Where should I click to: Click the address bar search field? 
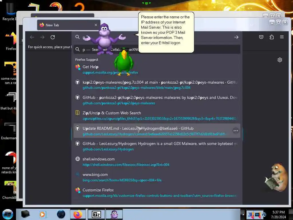(x=157, y=37)
